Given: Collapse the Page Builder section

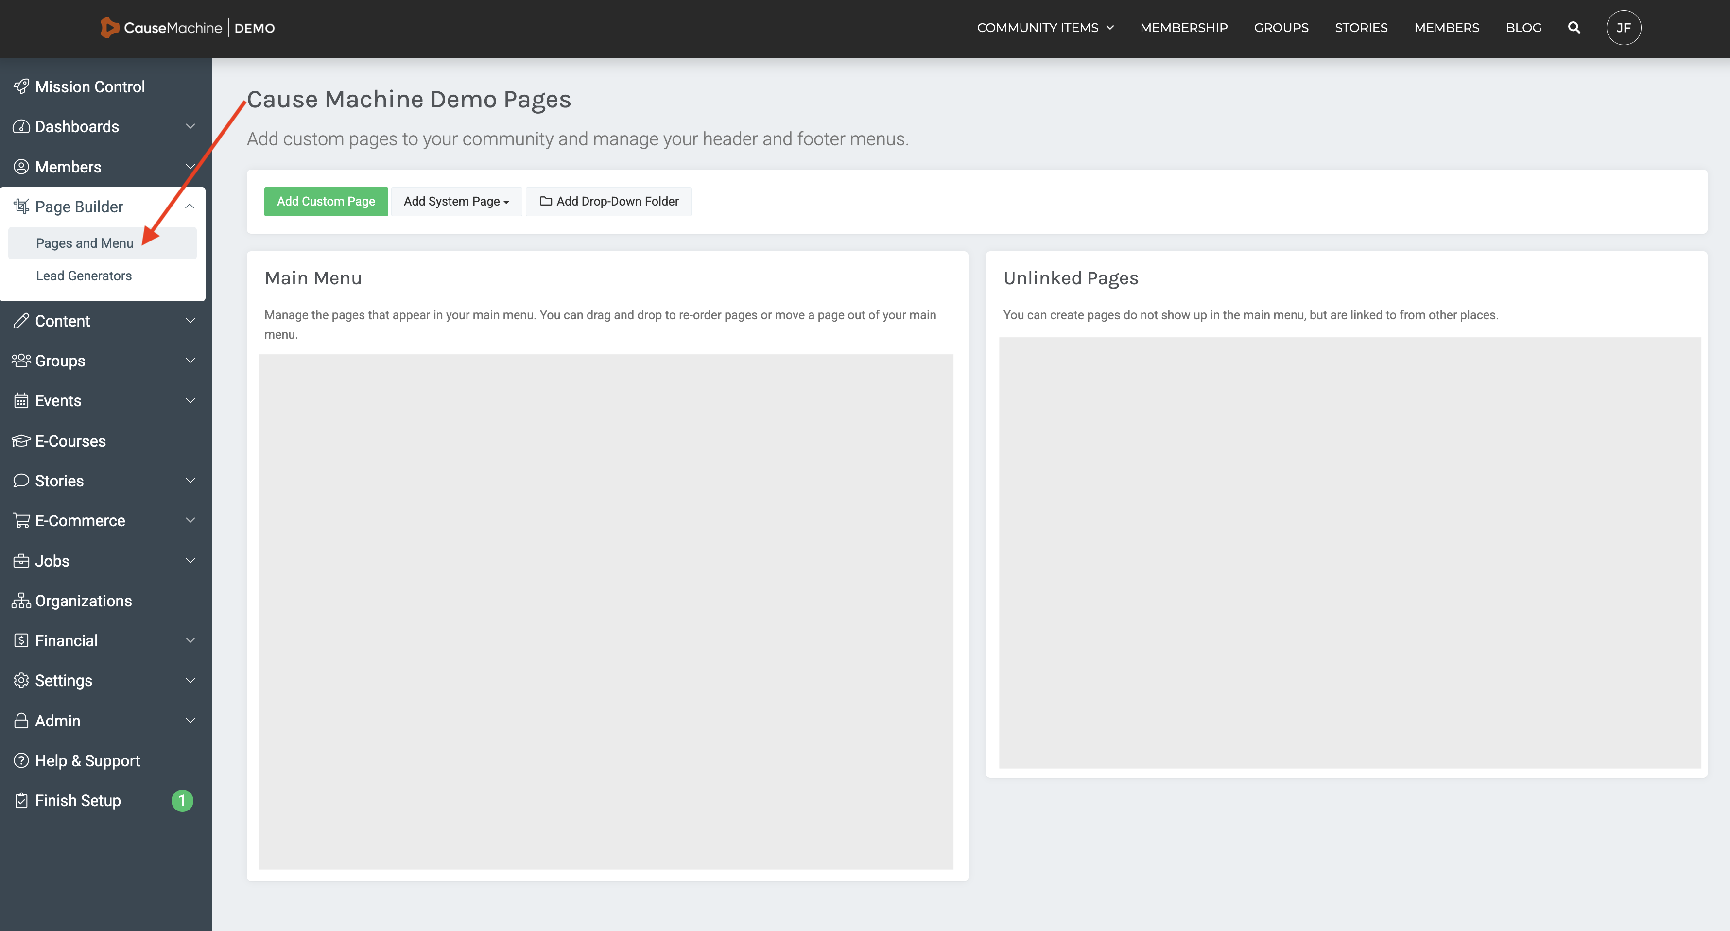Looking at the screenshot, I should pyautogui.click(x=190, y=206).
